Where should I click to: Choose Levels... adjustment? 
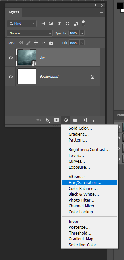point(90,156)
